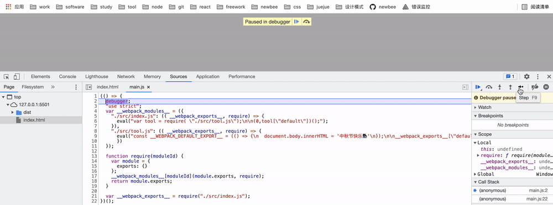Toggle the device toolbar icon
Screen dimensions: 553x205
(17, 76)
